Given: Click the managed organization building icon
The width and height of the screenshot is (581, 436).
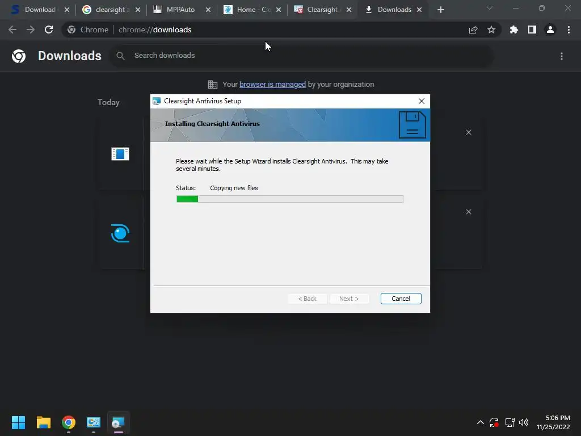Looking at the screenshot, I should click(x=213, y=85).
